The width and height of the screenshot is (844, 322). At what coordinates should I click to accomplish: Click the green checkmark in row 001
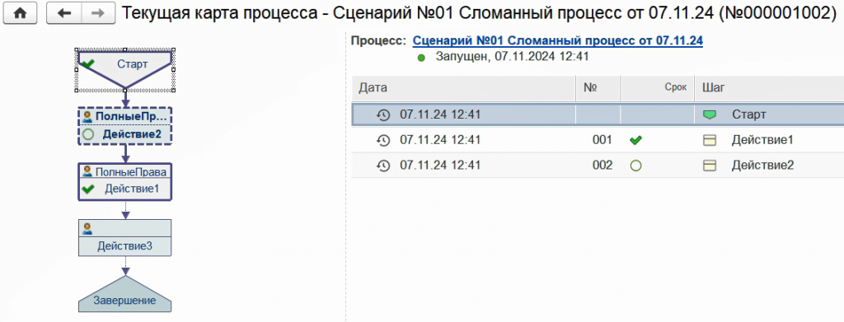click(x=635, y=140)
